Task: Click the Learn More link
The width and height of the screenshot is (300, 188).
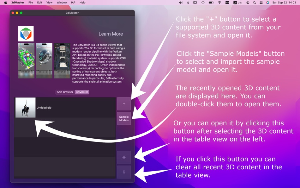Action: pyautogui.click(x=111, y=34)
